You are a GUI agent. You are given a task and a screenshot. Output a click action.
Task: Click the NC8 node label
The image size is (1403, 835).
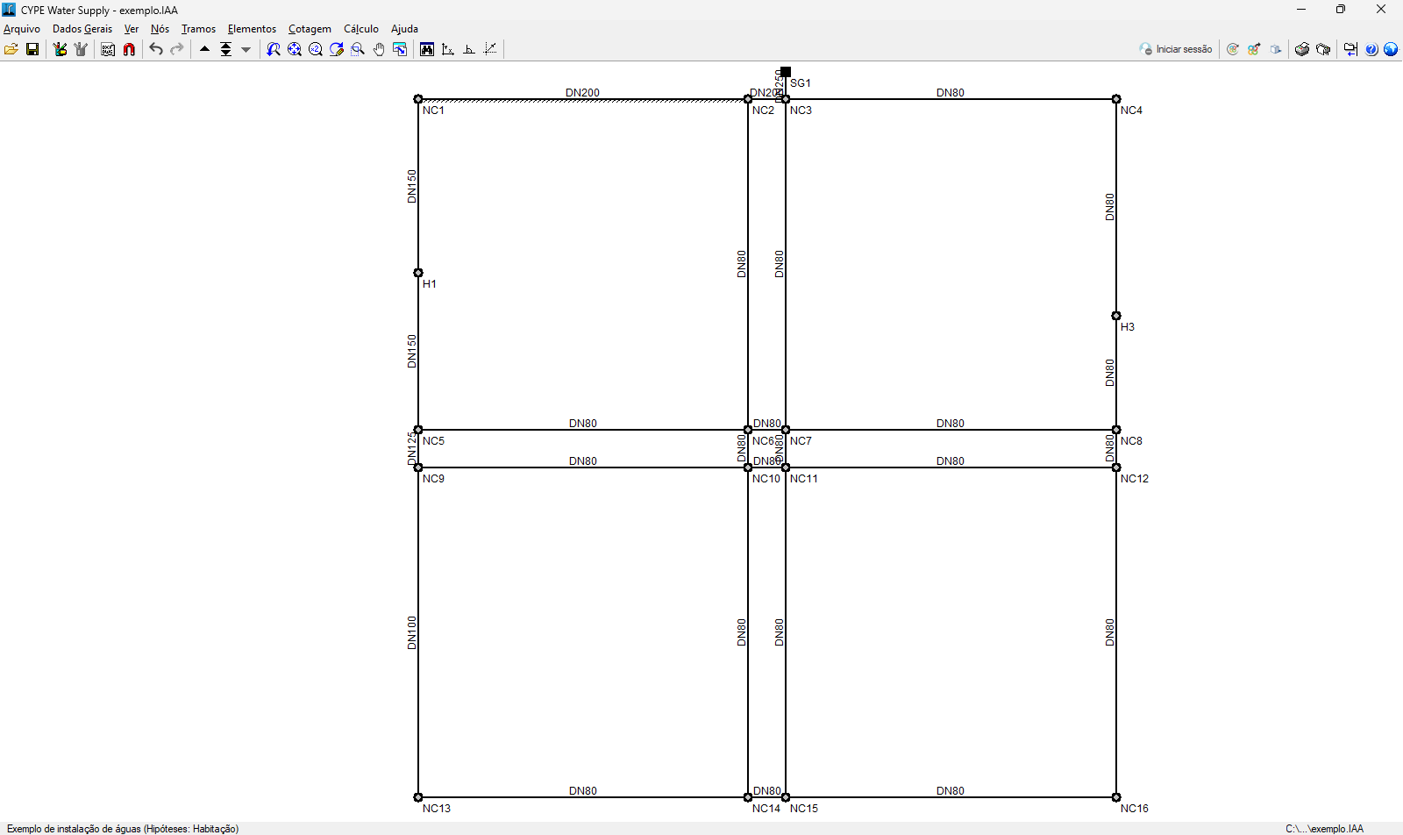tap(1131, 441)
